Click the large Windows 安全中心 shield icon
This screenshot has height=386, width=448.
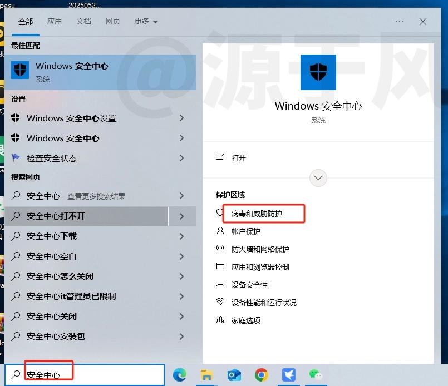pos(318,72)
